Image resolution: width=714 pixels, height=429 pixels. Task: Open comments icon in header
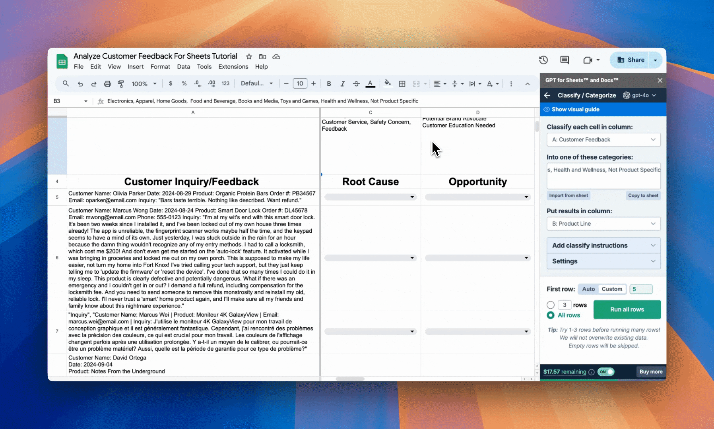[x=565, y=60]
